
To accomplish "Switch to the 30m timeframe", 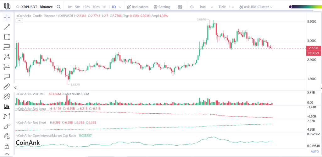I will (x=96, y=7).
